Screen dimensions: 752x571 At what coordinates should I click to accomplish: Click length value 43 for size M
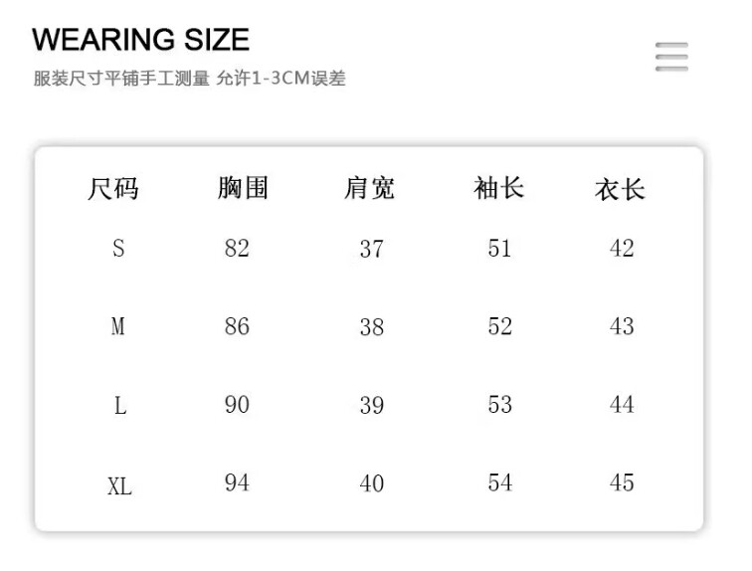pos(622,326)
